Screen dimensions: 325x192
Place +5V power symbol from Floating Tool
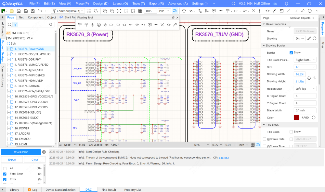[x=86, y=25]
